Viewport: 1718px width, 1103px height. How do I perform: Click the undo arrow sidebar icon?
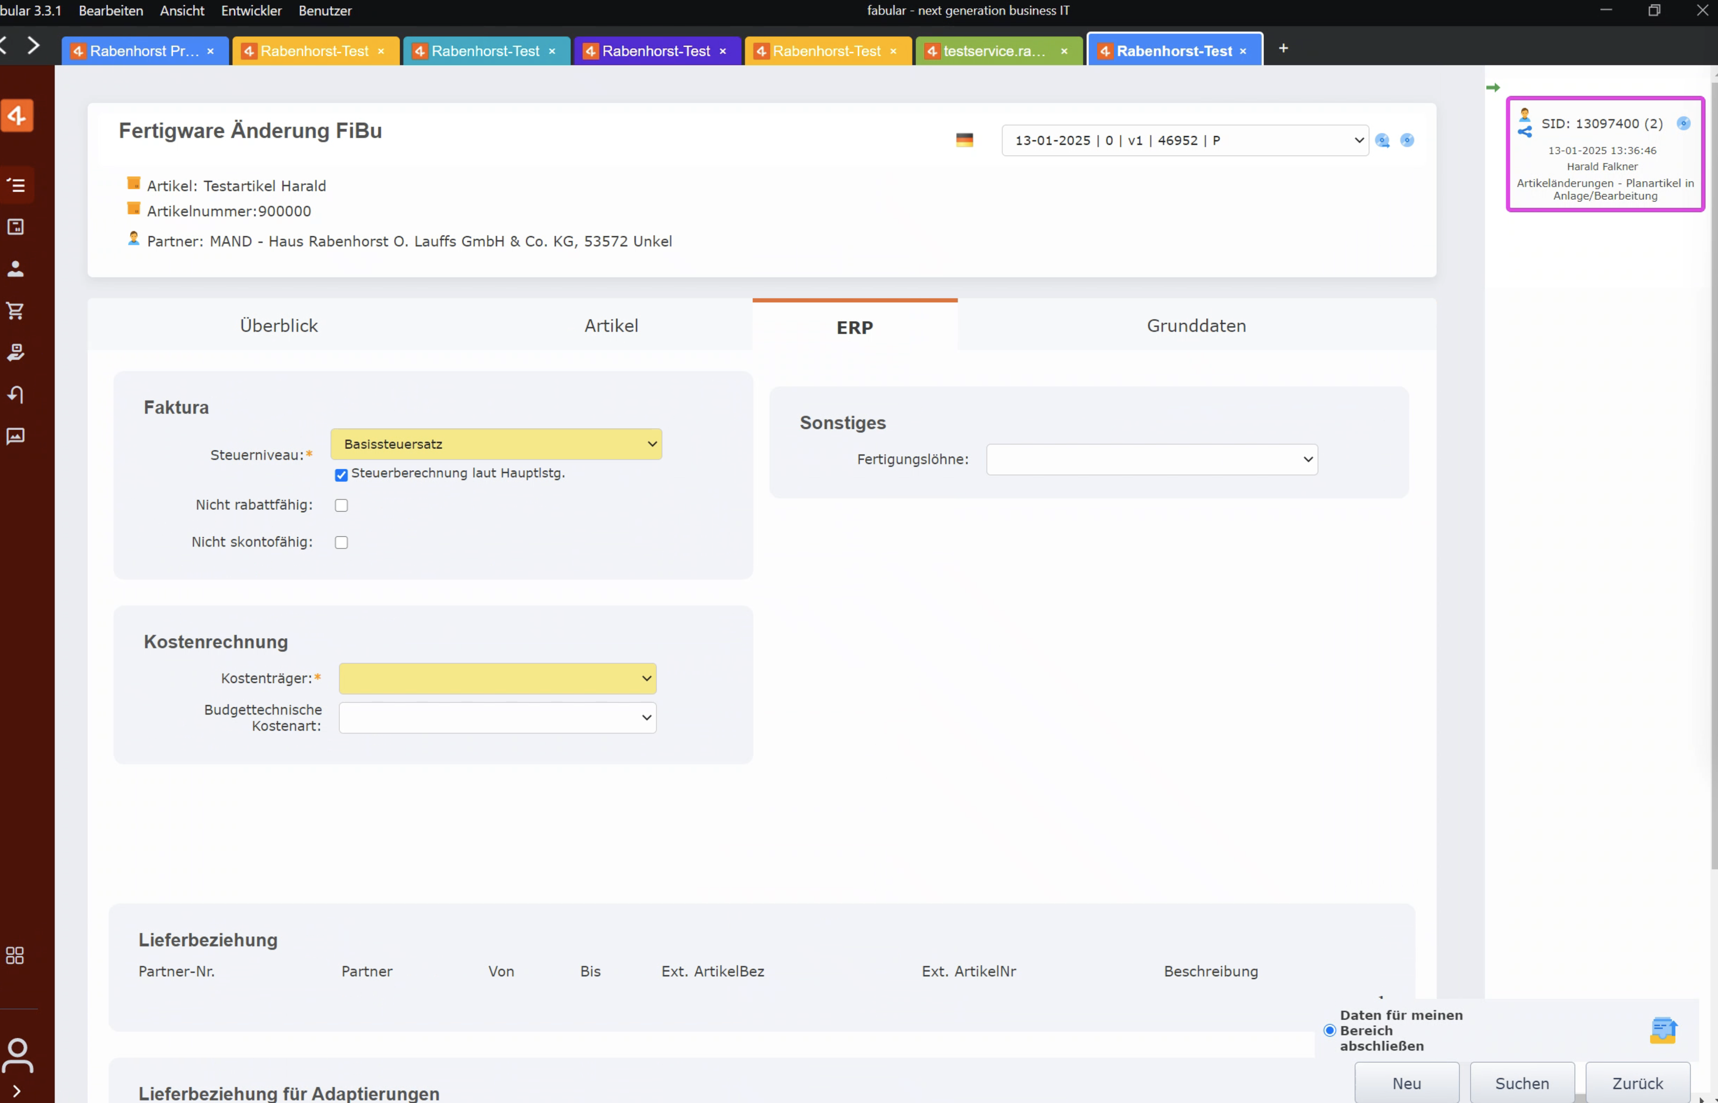15,395
